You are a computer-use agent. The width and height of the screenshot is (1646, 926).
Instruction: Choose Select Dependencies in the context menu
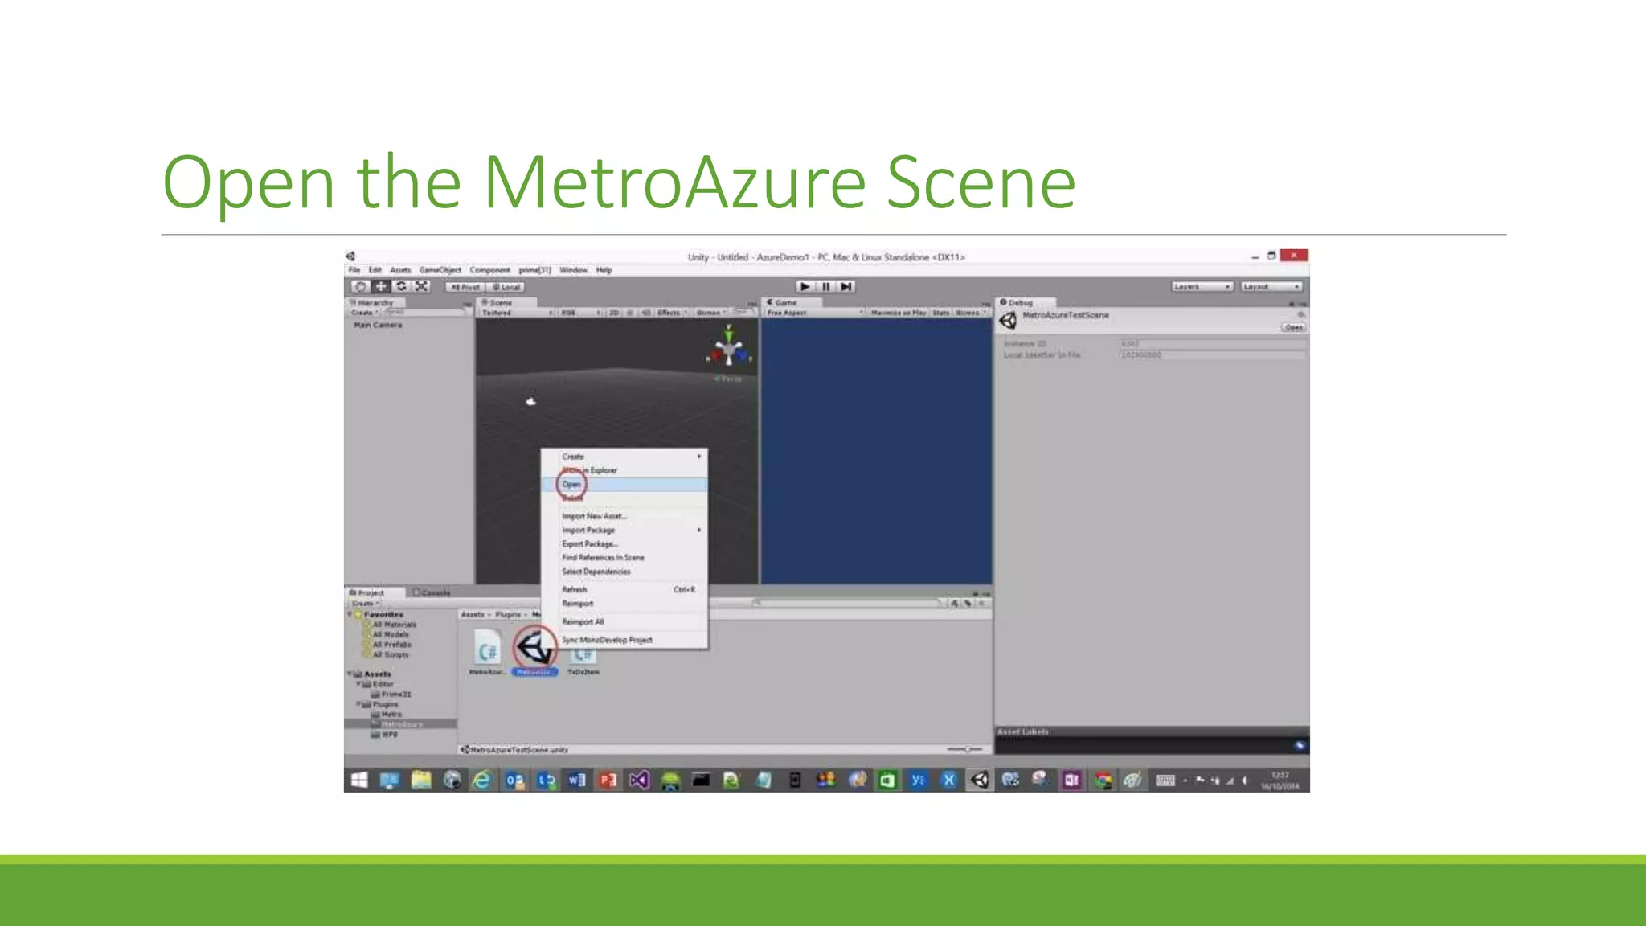pyautogui.click(x=624, y=572)
